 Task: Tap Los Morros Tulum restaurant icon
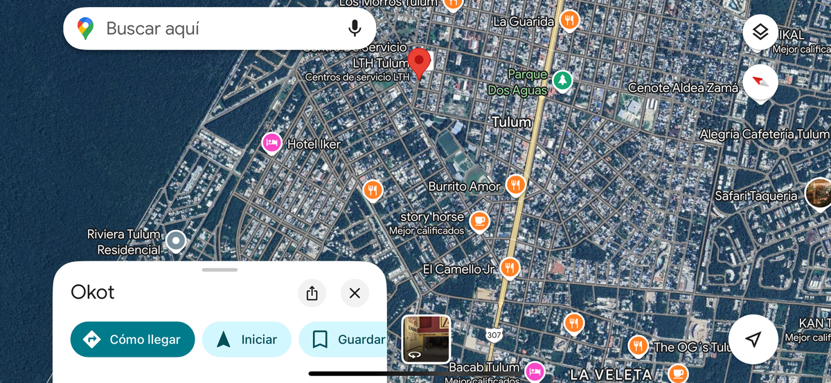(x=453, y=3)
